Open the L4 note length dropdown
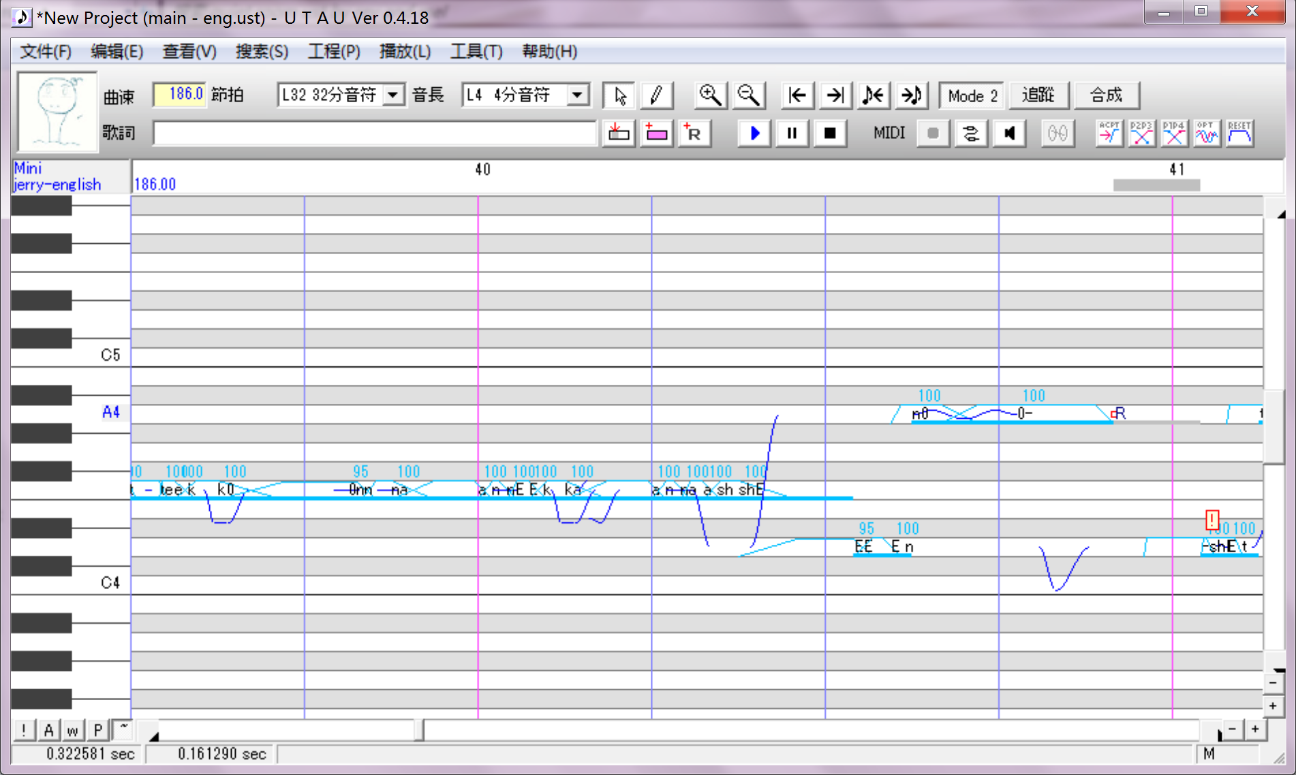 click(578, 95)
